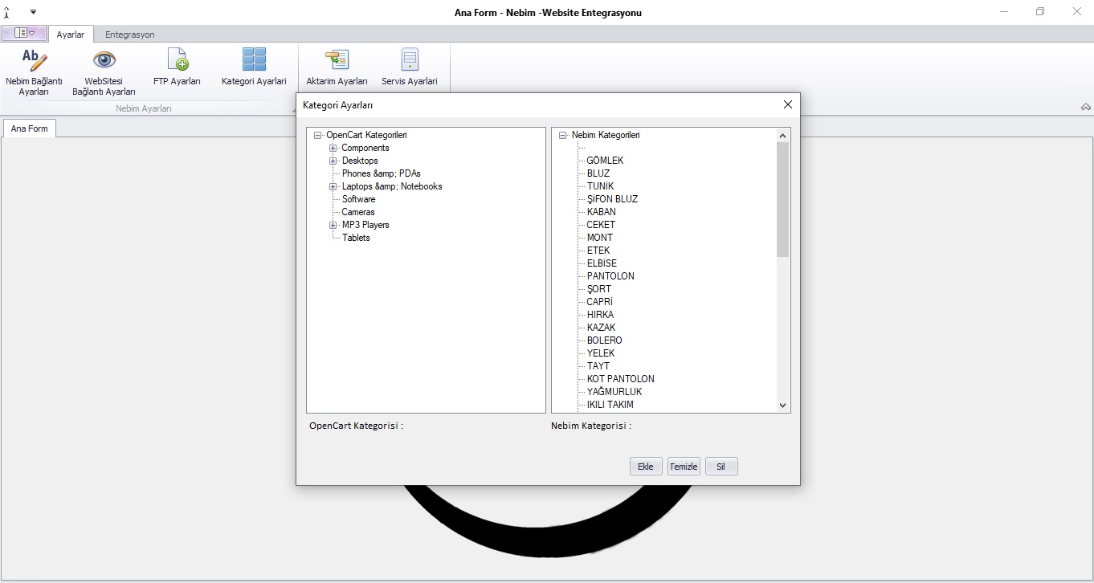Expand the MP3 Players tree node

tap(333, 226)
